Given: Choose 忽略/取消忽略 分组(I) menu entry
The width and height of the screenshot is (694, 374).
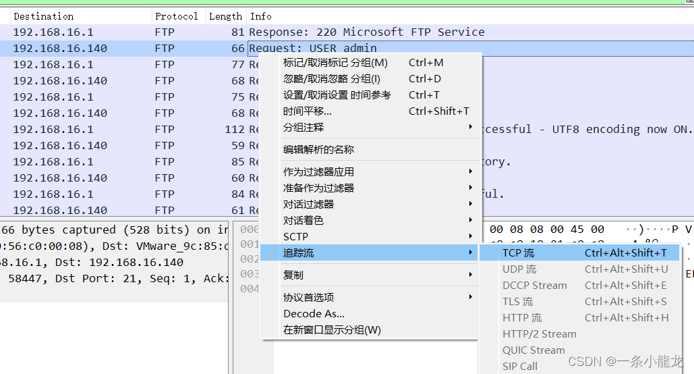Looking at the screenshot, I should coord(370,79).
